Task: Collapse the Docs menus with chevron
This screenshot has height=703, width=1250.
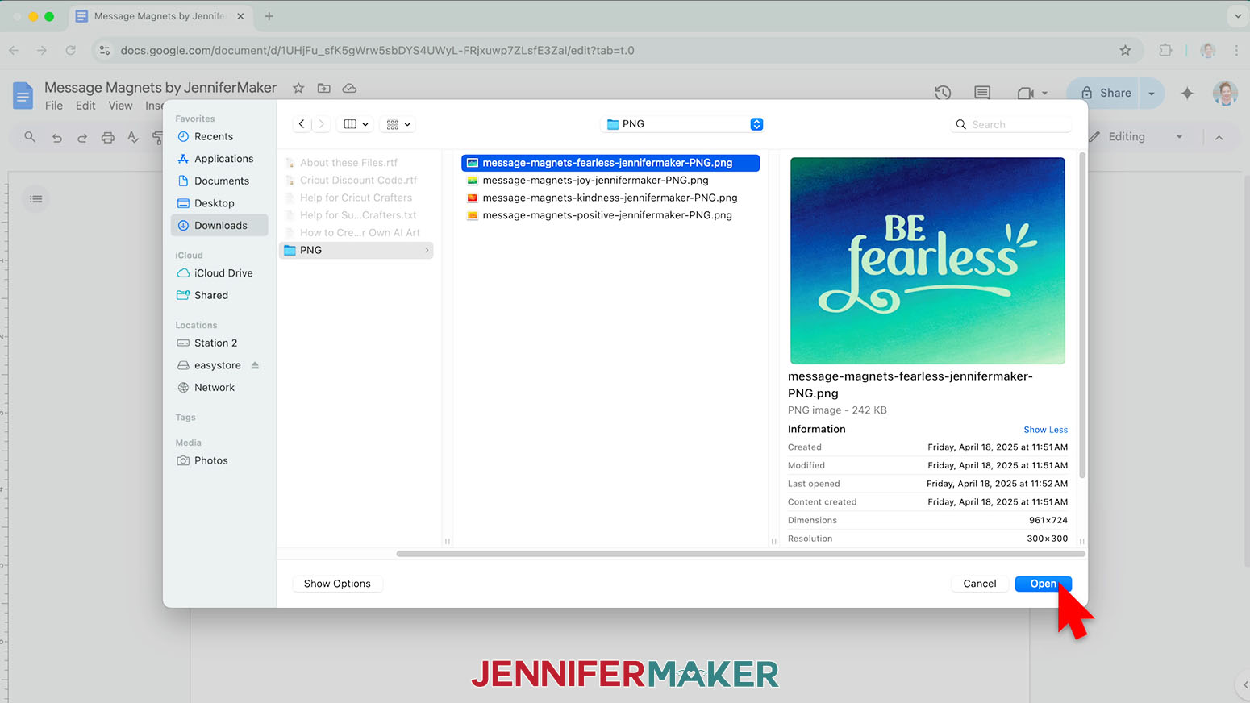Action: click(x=1219, y=137)
